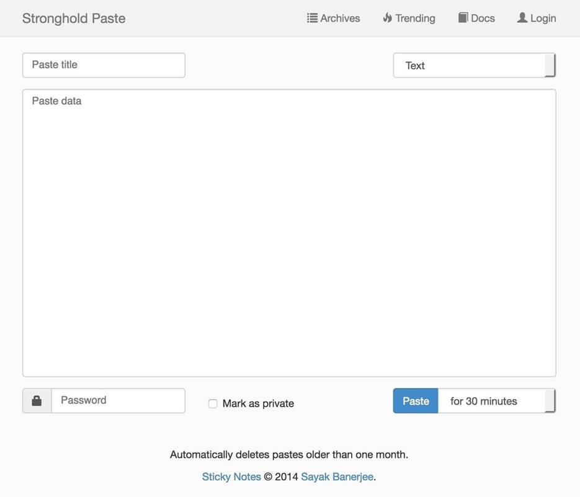Tick the Mark as private checkbox
580x497 pixels.
click(x=213, y=403)
